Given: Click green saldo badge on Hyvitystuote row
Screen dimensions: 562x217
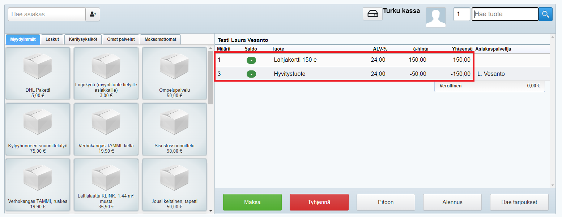Looking at the screenshot, I should coord(251,74).
